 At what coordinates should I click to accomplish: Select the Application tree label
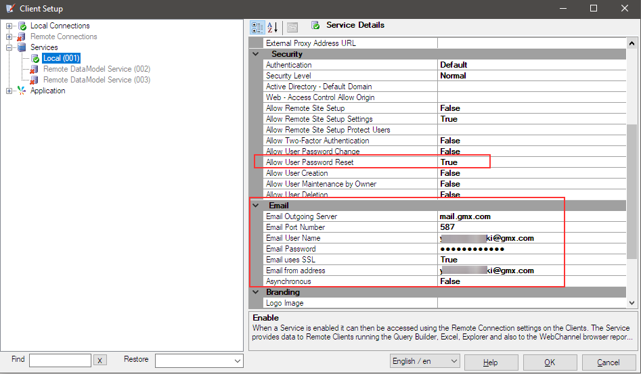48,91
